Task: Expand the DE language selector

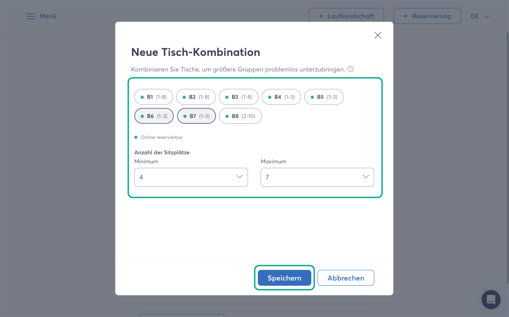Action: pos(479,16)
